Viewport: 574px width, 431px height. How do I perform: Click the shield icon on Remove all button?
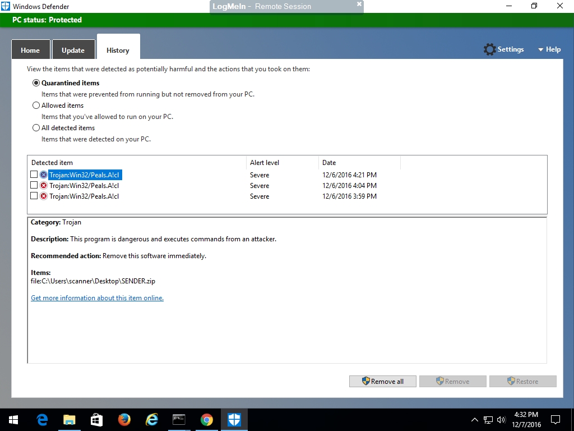tap(365, 381)
